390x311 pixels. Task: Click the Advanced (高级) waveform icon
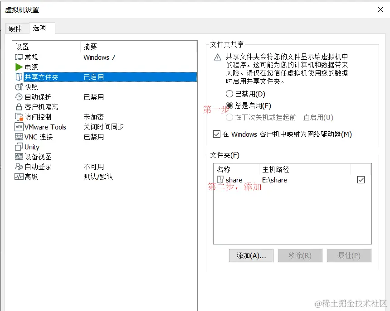19,177
